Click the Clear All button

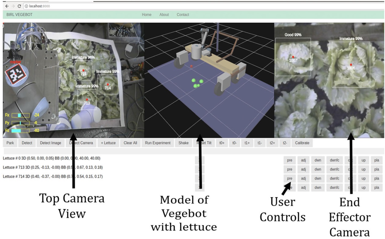[x=130, y=143]
